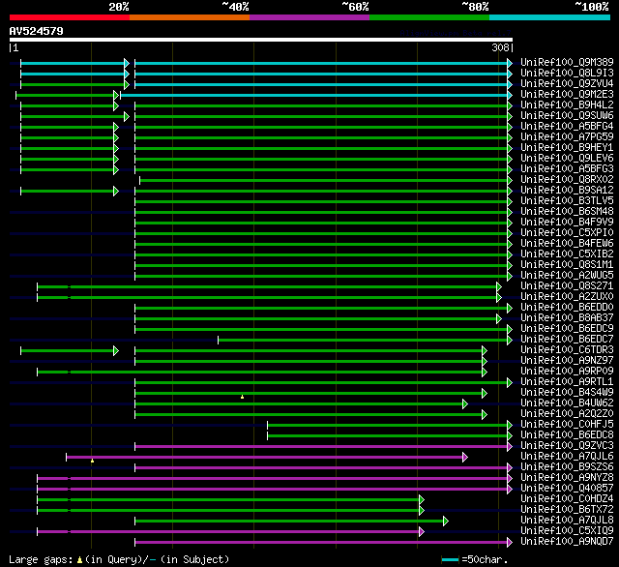Select the UniRef100_A7QJL8 label
This screenshot has width=619, height=567.
(567, 521)
